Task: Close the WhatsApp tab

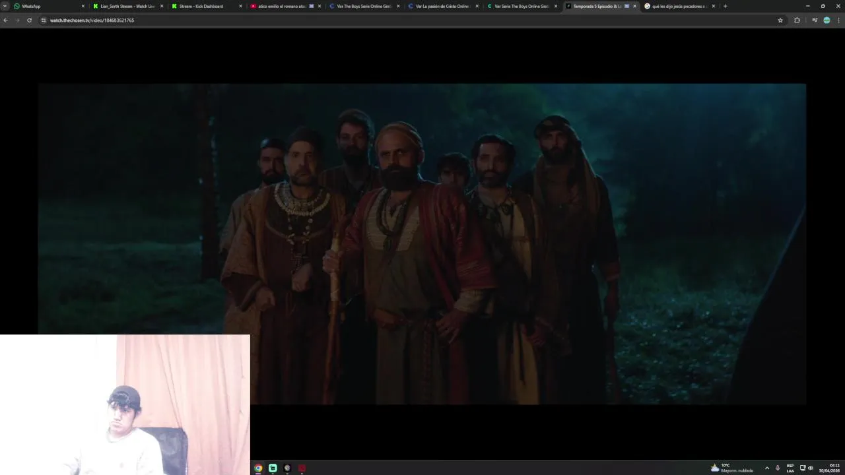Action: tap(83, 6)
